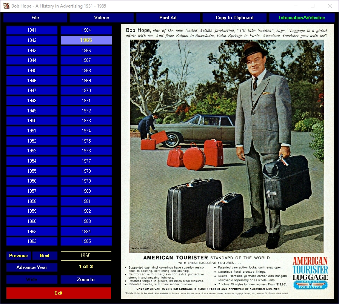Open the Videos menu
339x304 pixels.
coord(102,18)
